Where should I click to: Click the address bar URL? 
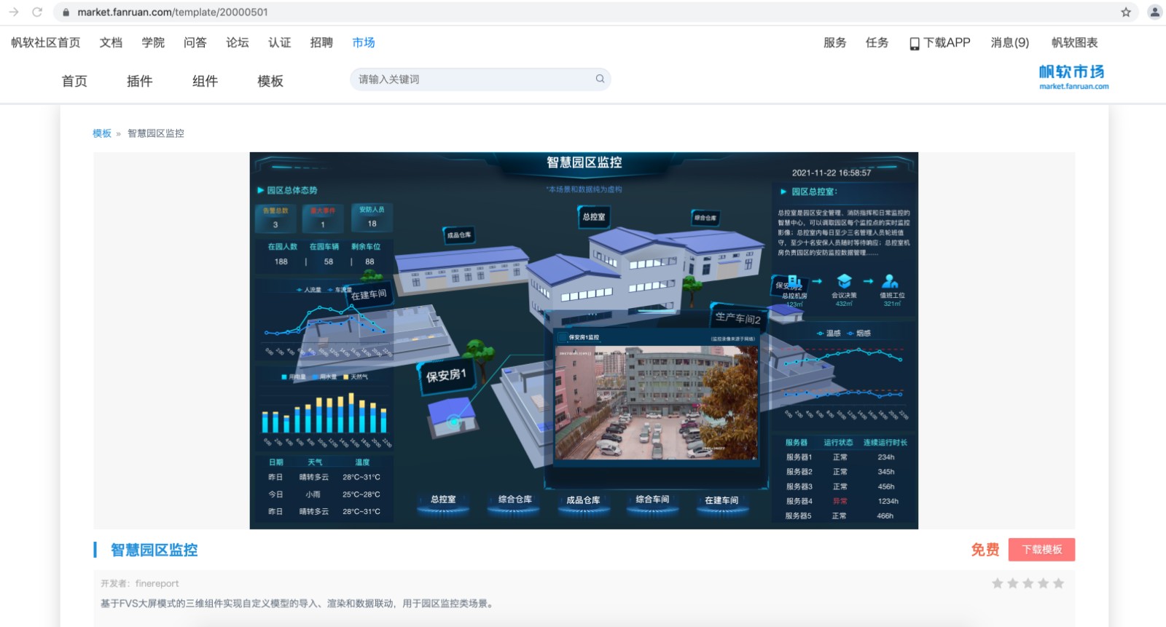coord(173,12)
